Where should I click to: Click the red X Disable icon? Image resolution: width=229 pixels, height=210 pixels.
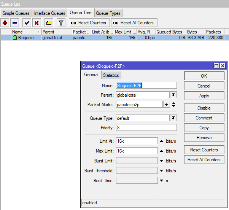(37, 23)
